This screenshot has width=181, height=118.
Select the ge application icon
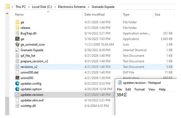pyautogui.click(x=17, y=39)
